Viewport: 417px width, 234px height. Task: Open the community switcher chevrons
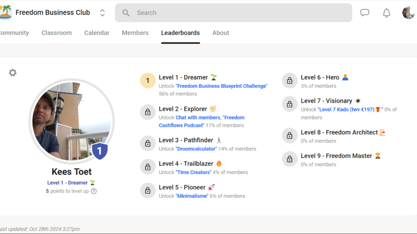pos(102,13)
